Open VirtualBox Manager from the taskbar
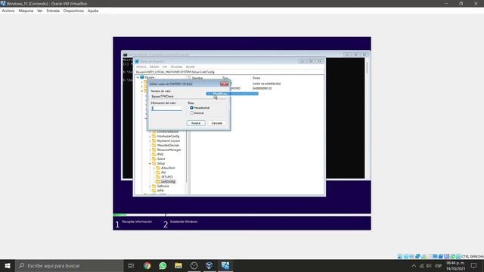 click(x=209, y=265)
